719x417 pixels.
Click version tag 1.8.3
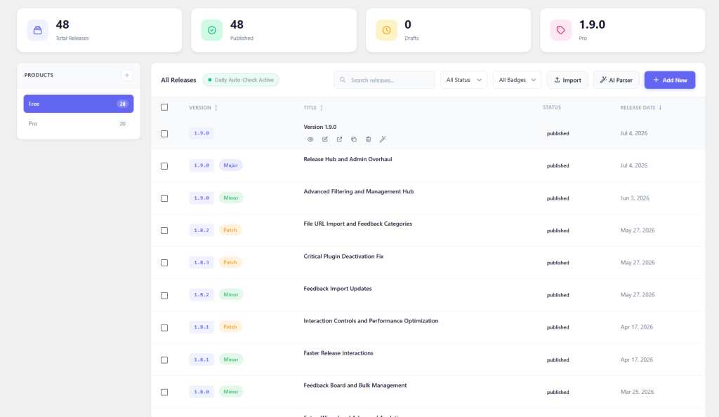(202, 262)
